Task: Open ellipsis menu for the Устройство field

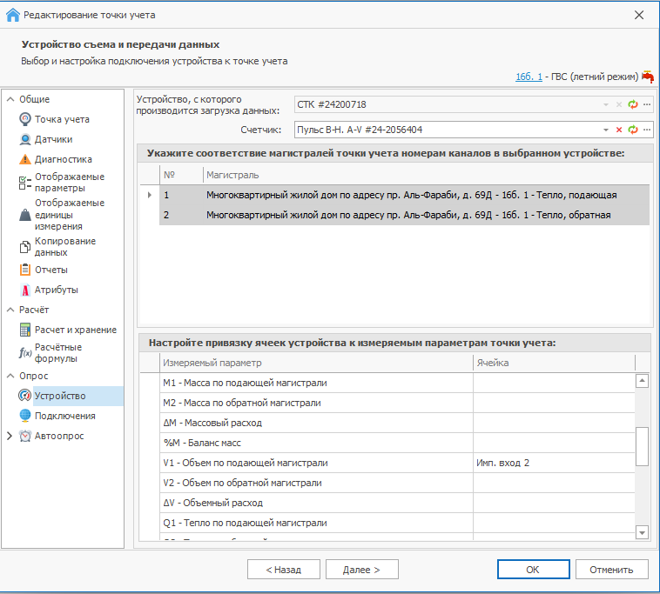Action: (647, 104)
